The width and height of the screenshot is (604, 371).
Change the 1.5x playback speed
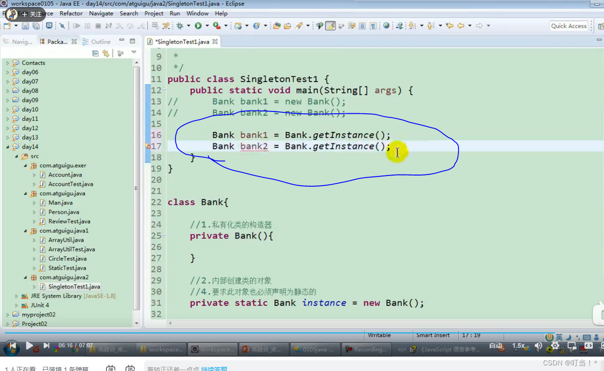(x=518, y=346)
